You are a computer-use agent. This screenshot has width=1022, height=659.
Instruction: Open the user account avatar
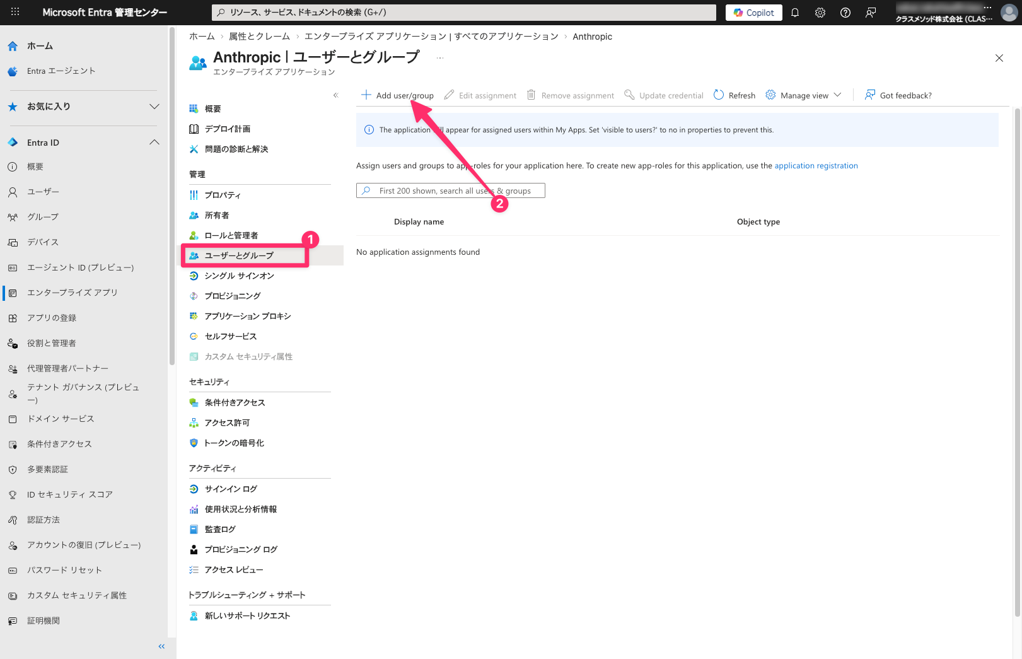tap(1009, 13)
